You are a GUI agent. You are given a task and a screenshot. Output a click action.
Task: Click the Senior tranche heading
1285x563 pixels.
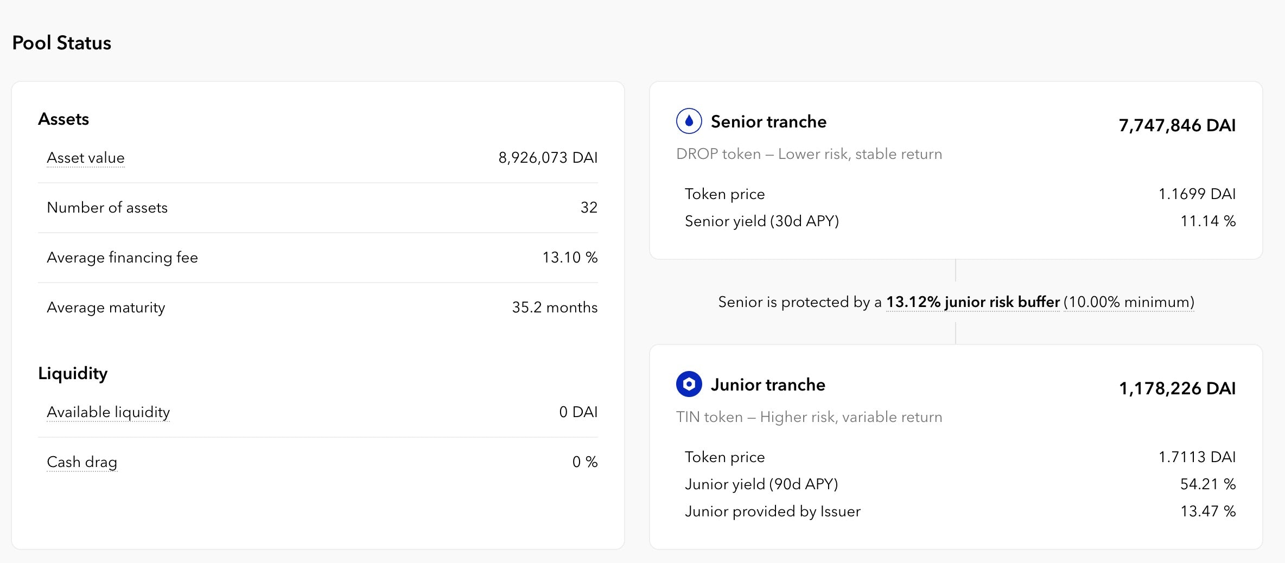tap(768, 121)
